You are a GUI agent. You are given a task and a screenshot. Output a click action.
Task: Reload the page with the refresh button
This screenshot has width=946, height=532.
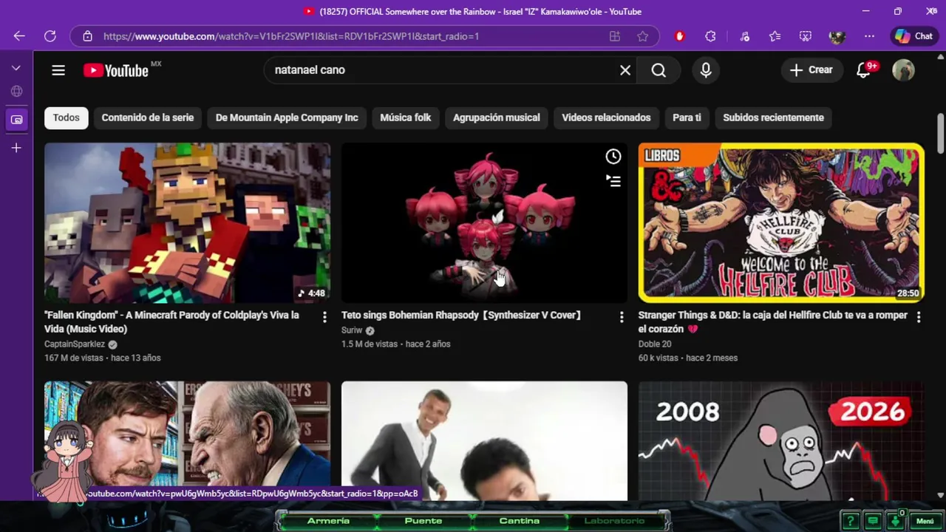coord(50,36)
